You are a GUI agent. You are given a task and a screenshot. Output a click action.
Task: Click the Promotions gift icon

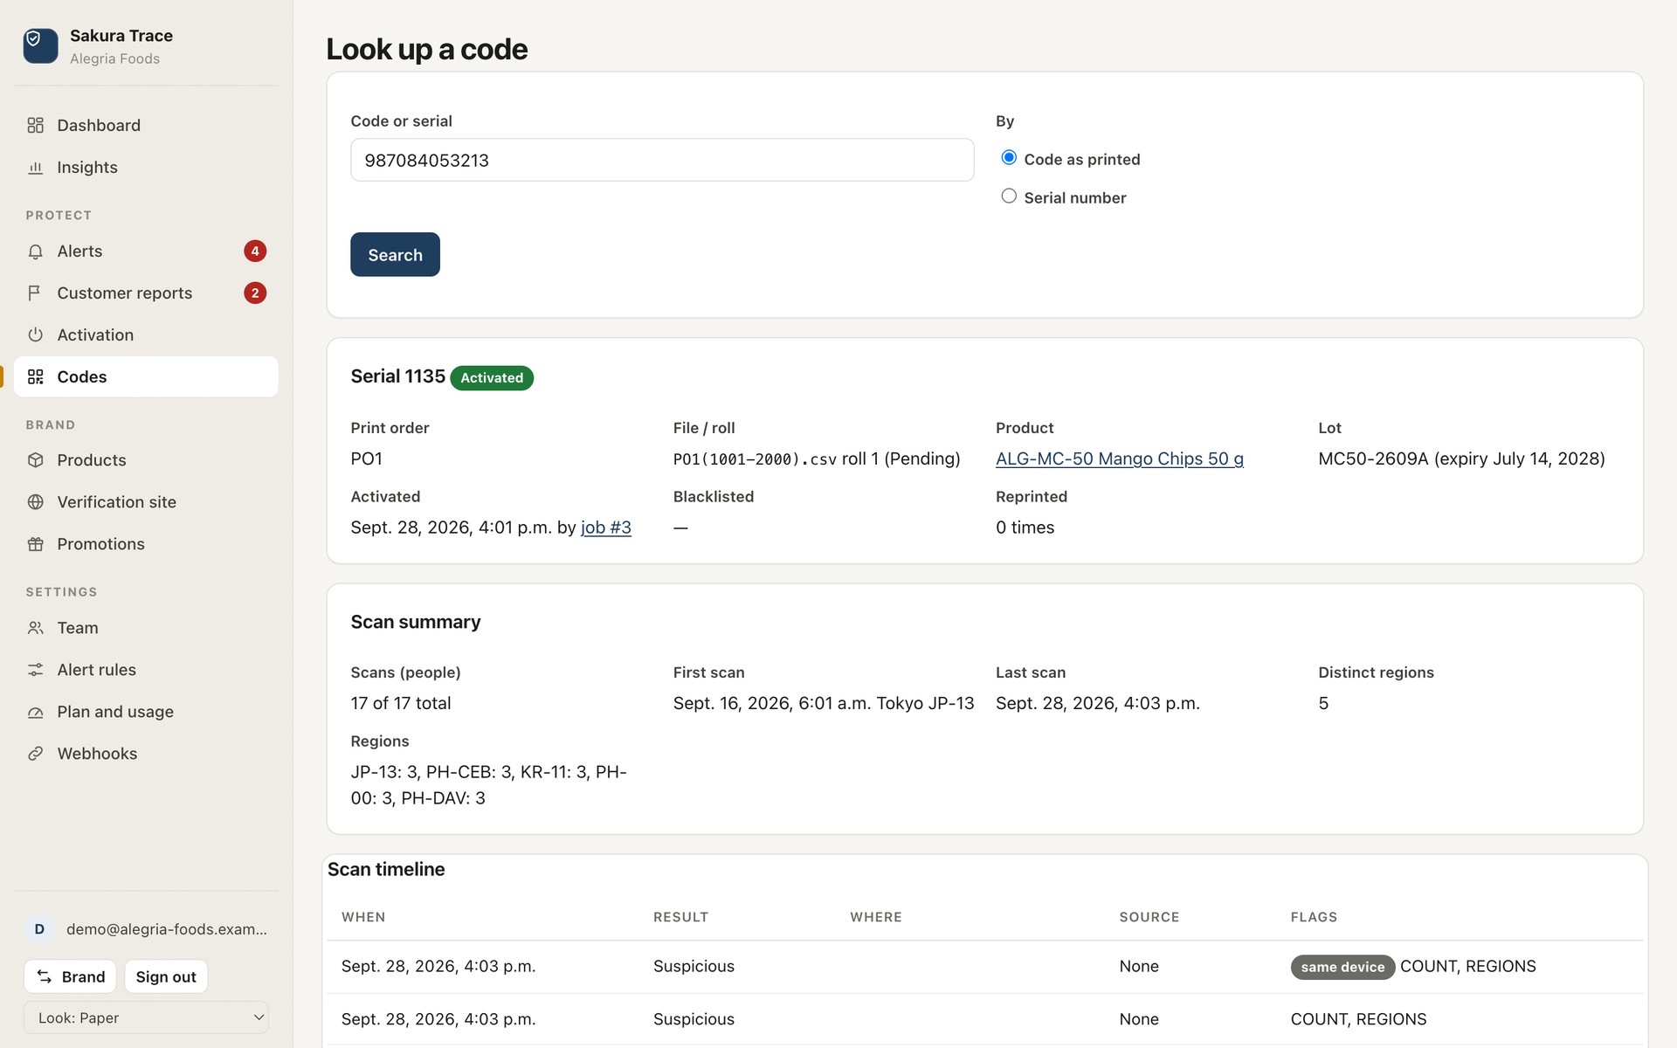click(35, 544)
